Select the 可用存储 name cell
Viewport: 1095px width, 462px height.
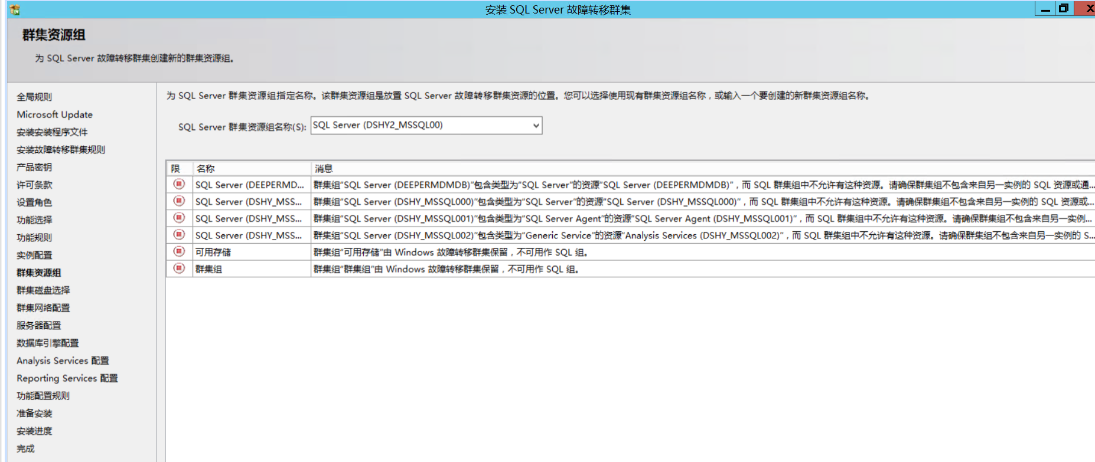[250, 252]
